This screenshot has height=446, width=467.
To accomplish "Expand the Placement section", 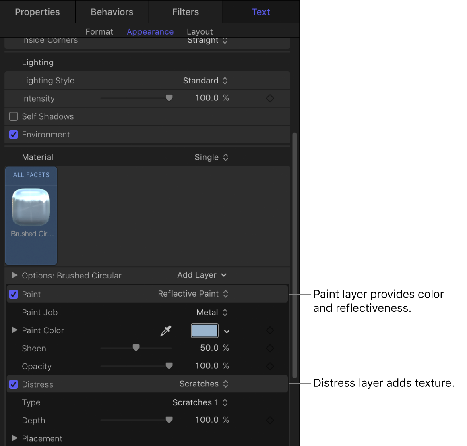I will (14, 438).
